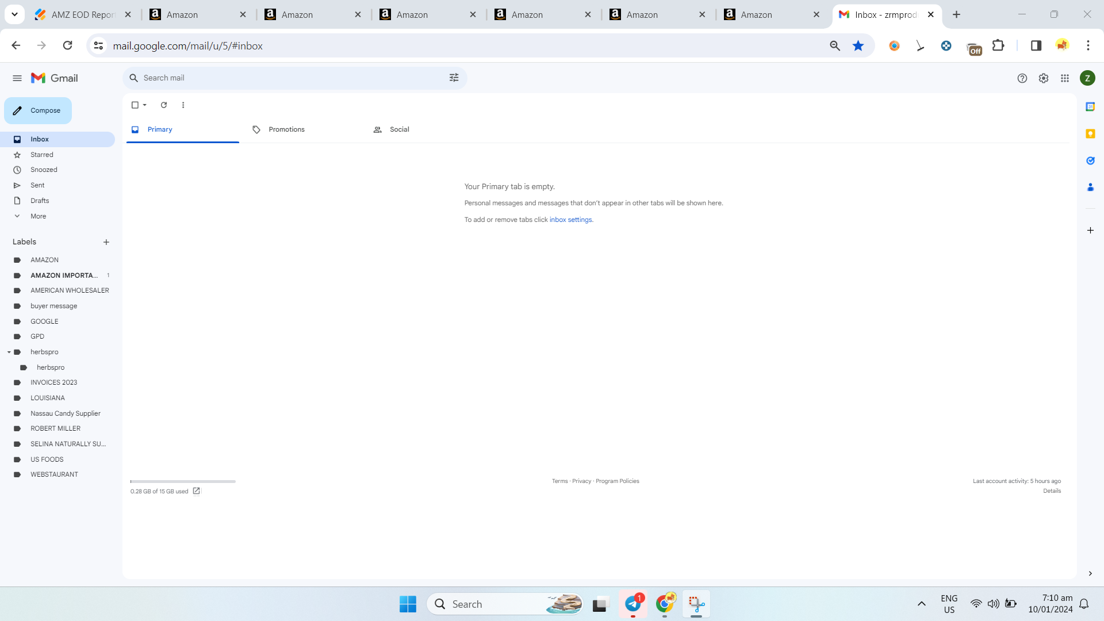Screen dimensions: 1104x621
Task: Create new label plus icon
Action: (106, 242)
